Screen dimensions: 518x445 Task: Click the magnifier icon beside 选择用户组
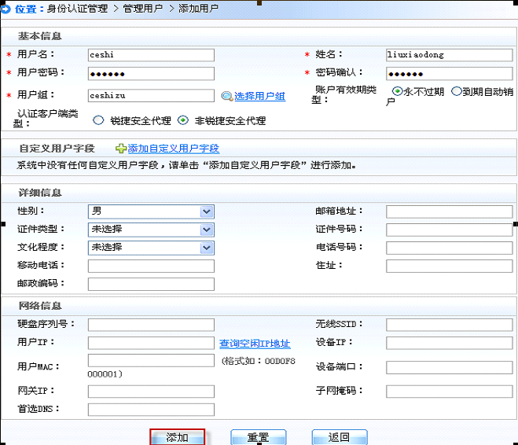coord(227,96)
